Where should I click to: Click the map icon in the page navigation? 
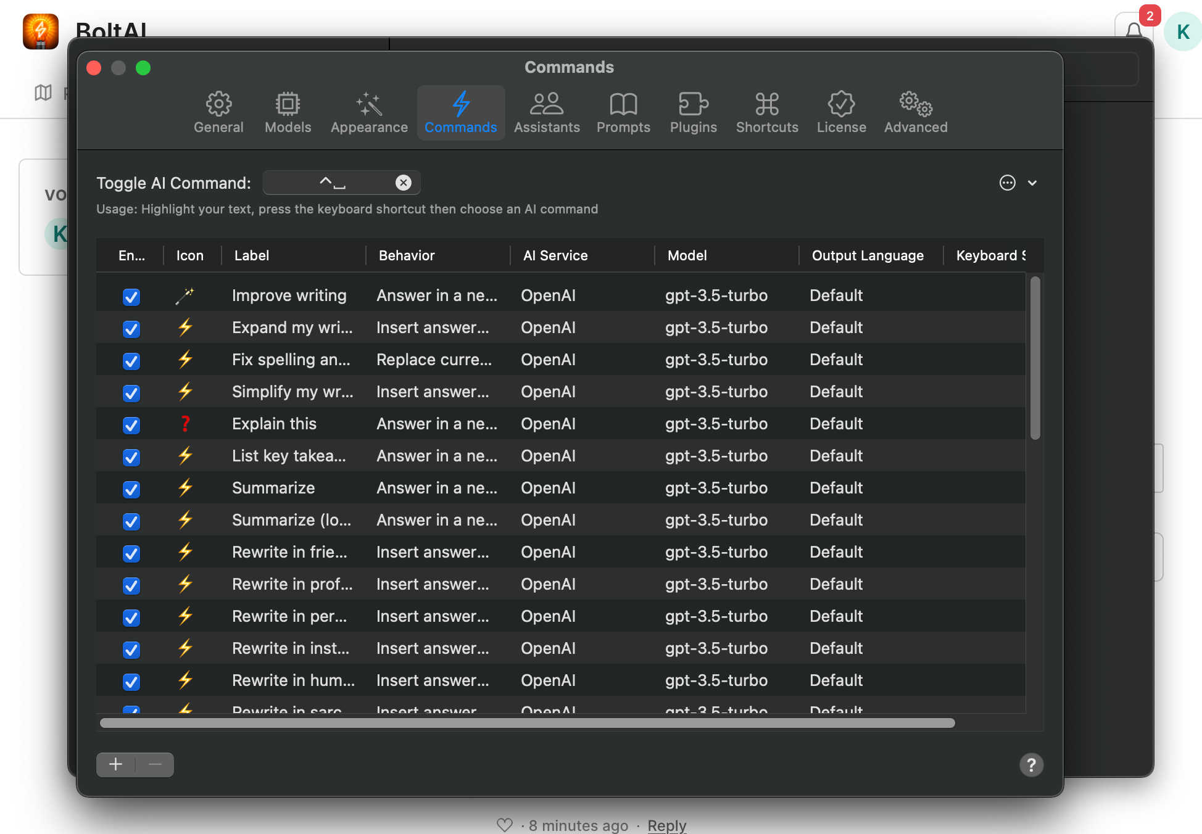[x=43, y=93]
